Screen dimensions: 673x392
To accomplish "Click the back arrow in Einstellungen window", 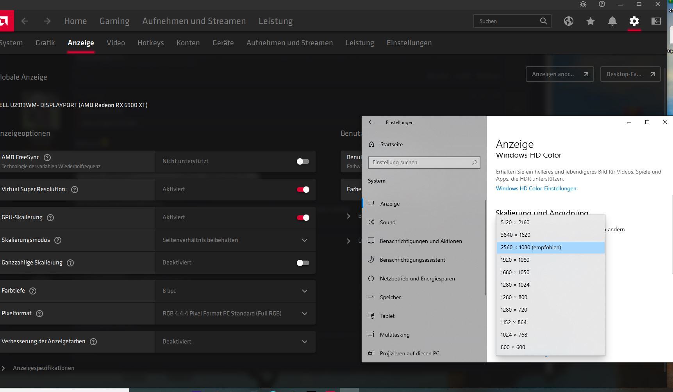I will click(371, 122).
